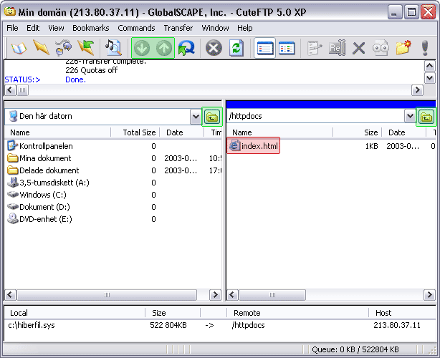Click the Delete X toolbar icon
Image resolution: width=440 pixels, height=358 pixels.
pyautogui.click(x=359, y=48)
